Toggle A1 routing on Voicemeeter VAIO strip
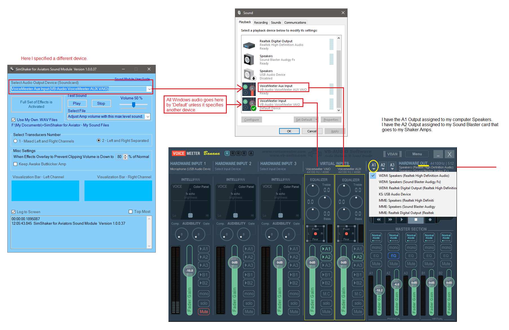The image size is (509, 330). (326, 249)
